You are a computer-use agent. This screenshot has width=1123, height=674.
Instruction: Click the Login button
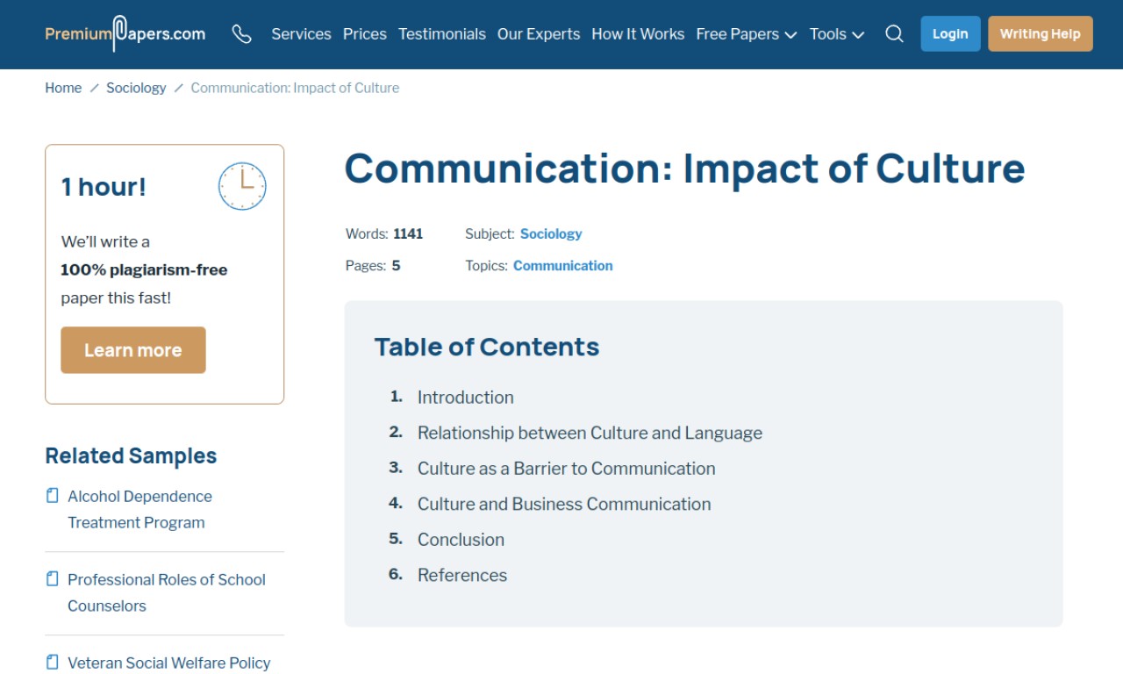pyautogui.click(x=950, y=33)
